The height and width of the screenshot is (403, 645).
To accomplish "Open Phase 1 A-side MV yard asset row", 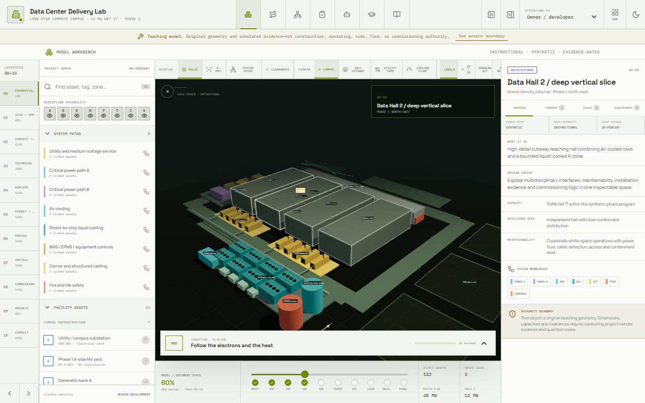I will (x=97, y=361).
